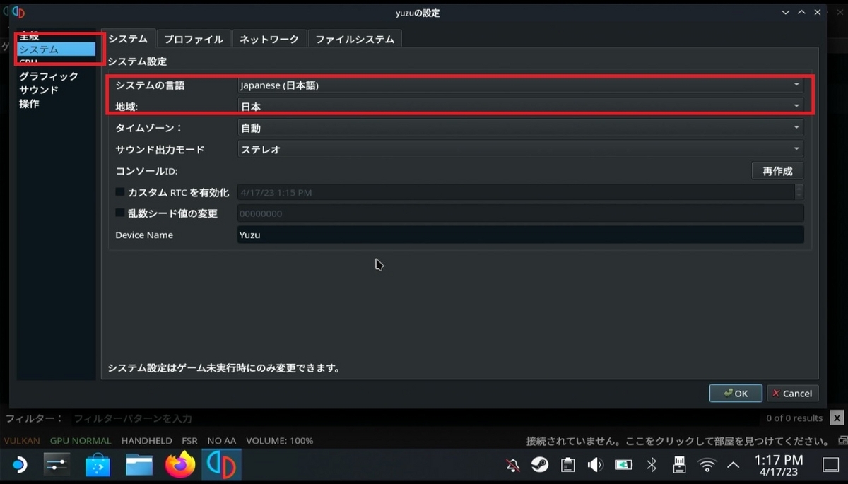The image size is (848, 484).
Task: Click the VULKAN status bar toggle
Action: coord(22,440)
